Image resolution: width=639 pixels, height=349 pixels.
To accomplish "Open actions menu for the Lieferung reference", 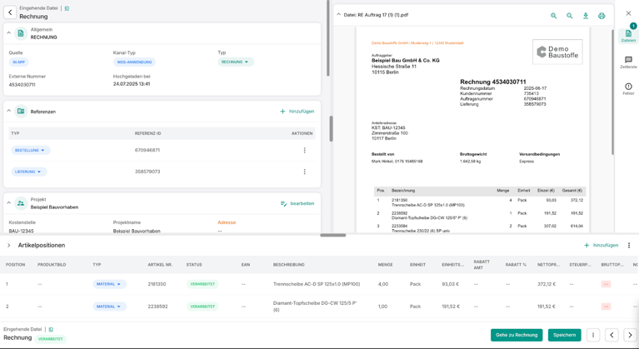I will [x=304, y=172].
